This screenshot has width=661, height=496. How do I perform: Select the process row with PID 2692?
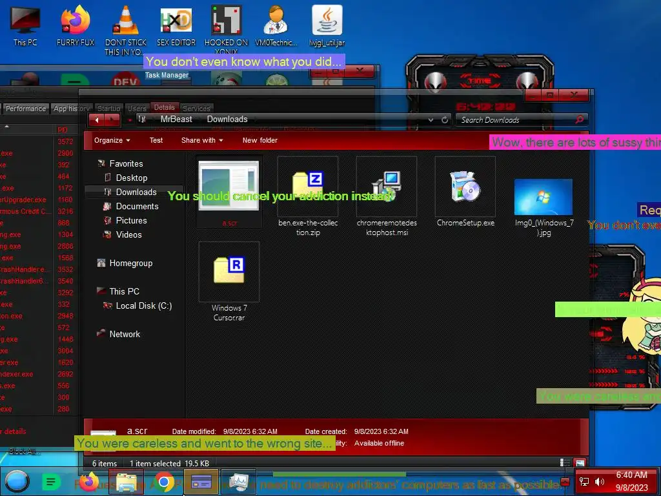coord(39,374)
